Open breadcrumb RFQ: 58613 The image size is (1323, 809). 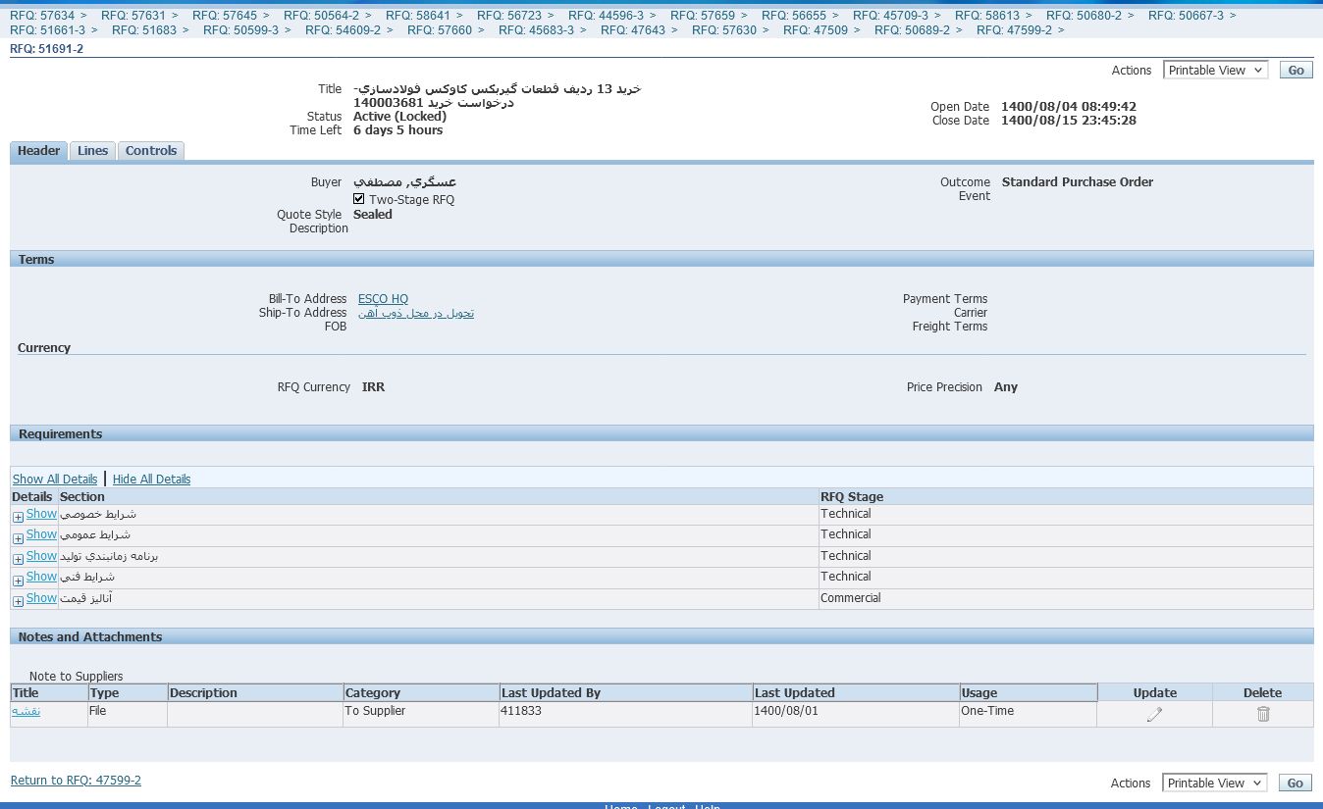point(987,16)
